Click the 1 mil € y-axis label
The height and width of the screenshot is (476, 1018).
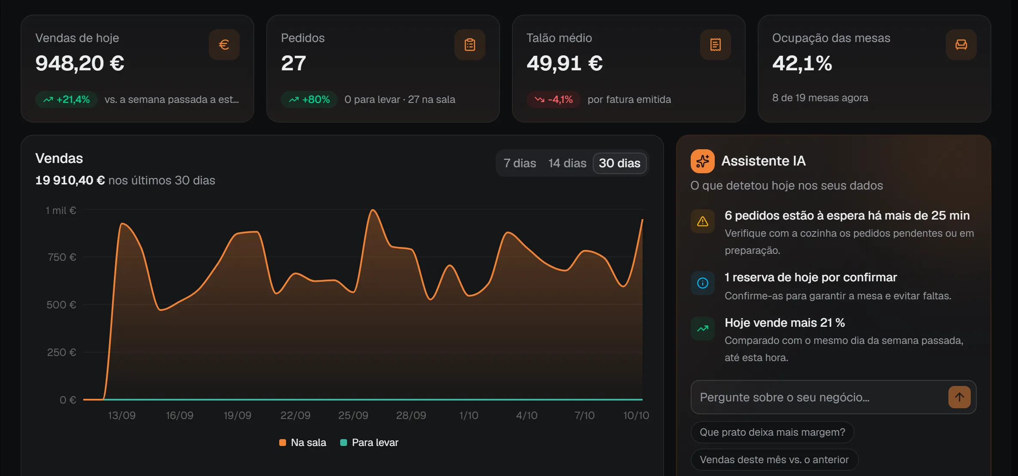click(x=61, y=211)
